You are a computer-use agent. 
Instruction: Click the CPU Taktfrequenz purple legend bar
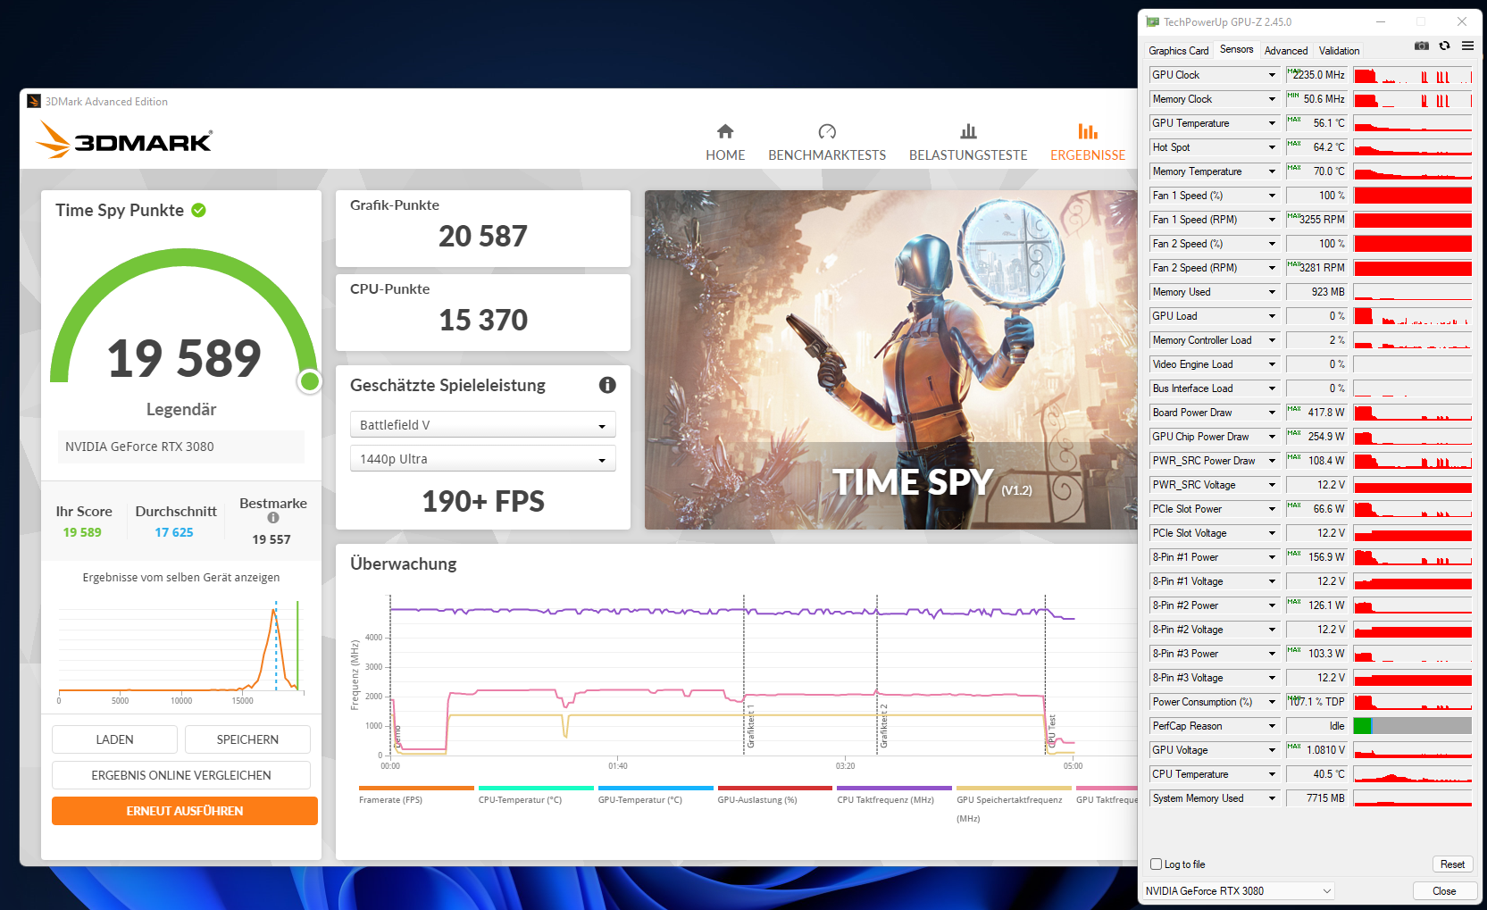coord(894,788)
